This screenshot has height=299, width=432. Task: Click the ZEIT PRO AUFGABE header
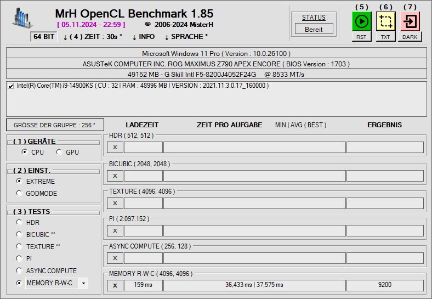[229, 125]
